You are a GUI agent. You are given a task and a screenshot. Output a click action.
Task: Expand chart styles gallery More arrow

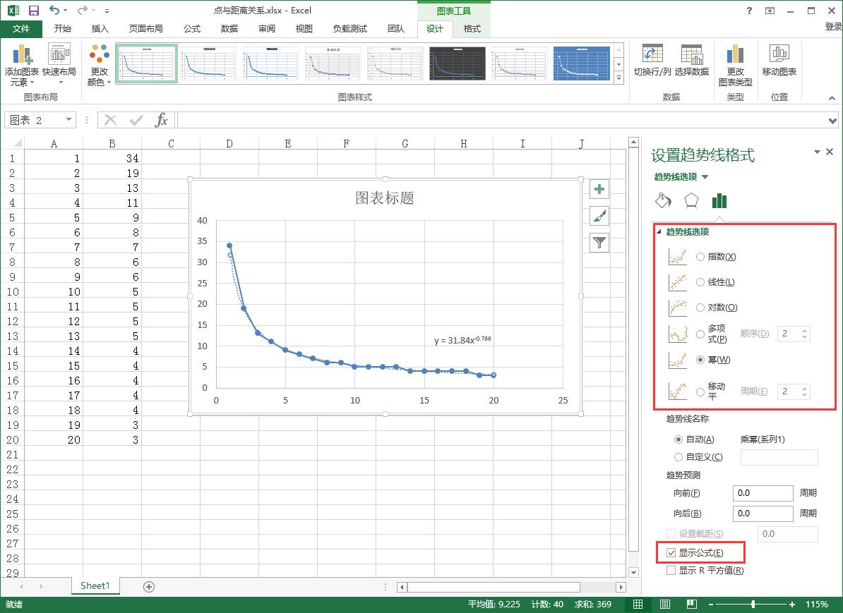click(618, 78)
